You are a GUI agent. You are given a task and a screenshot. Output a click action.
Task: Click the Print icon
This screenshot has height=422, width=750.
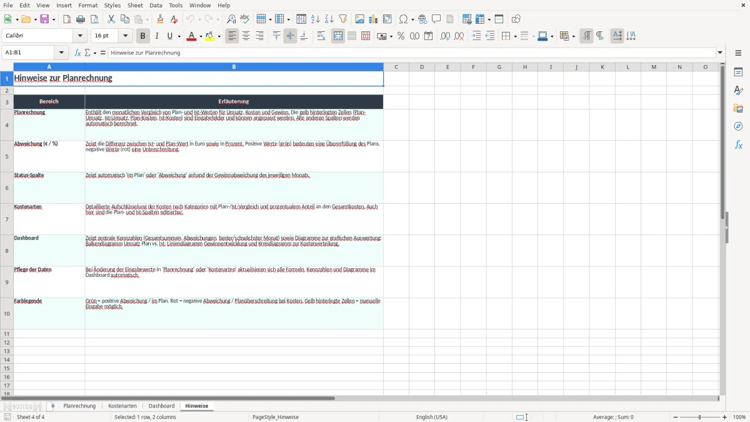point(81,19)
